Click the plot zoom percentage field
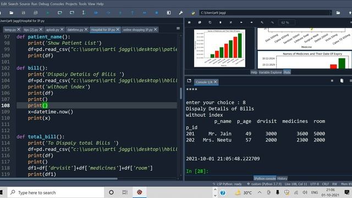This screenshot has width=352, height=198. coord(287,23)
